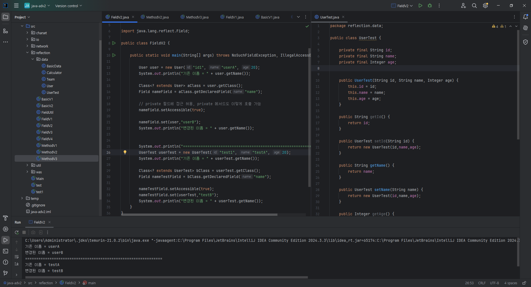Screen dimensions: 531x287
Task: Change CRLF line separator
Action: pos(482,283)
